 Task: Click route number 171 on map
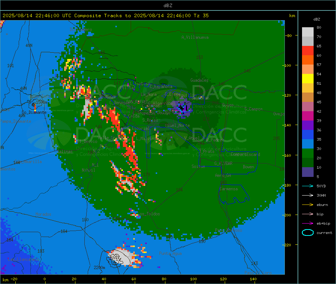[206, 119]
